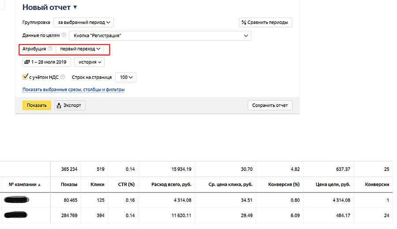Screen dimensions: 397x229
Task: Collapse the Новый отчет header triangle
Action: (75, 7)
